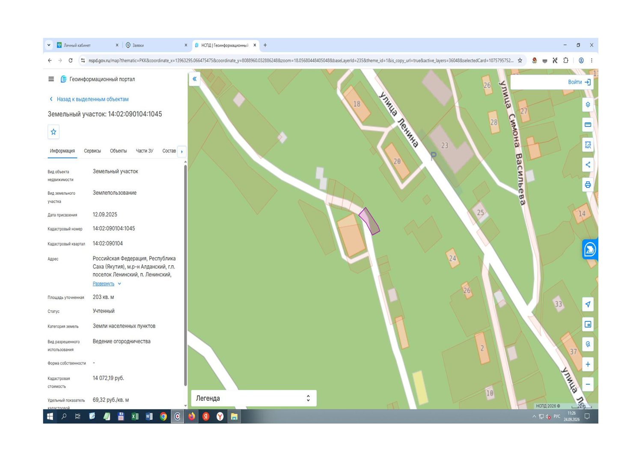
Task: Open Excel from the taskbar
Action: click(135, 416)
